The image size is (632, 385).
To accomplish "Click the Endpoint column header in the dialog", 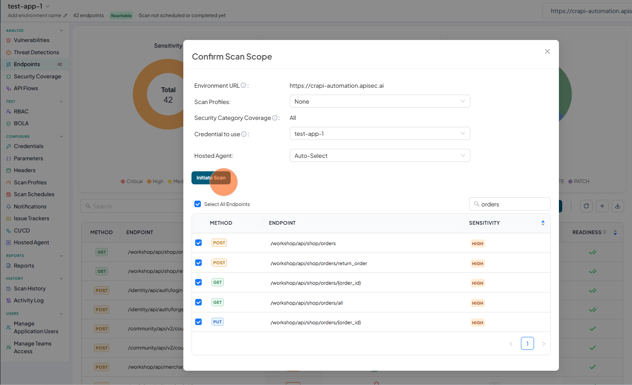I will 282,223.
